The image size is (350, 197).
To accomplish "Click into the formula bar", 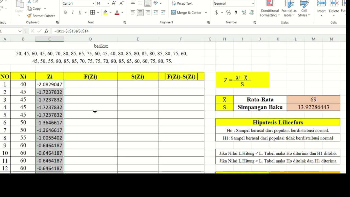I will pyautogui.click(x=198, y=31).
